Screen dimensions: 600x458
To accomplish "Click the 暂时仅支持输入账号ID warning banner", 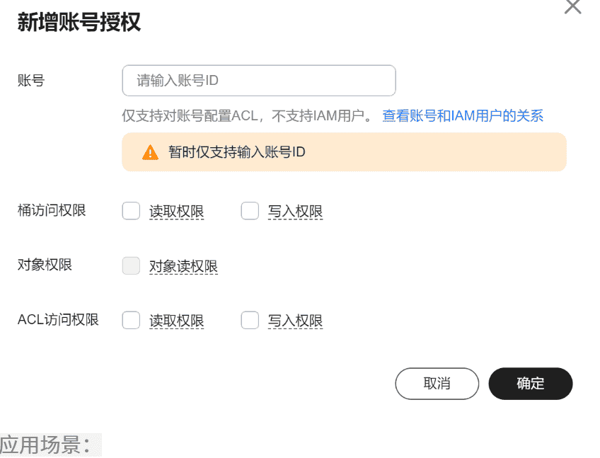I will pos(344,151).
